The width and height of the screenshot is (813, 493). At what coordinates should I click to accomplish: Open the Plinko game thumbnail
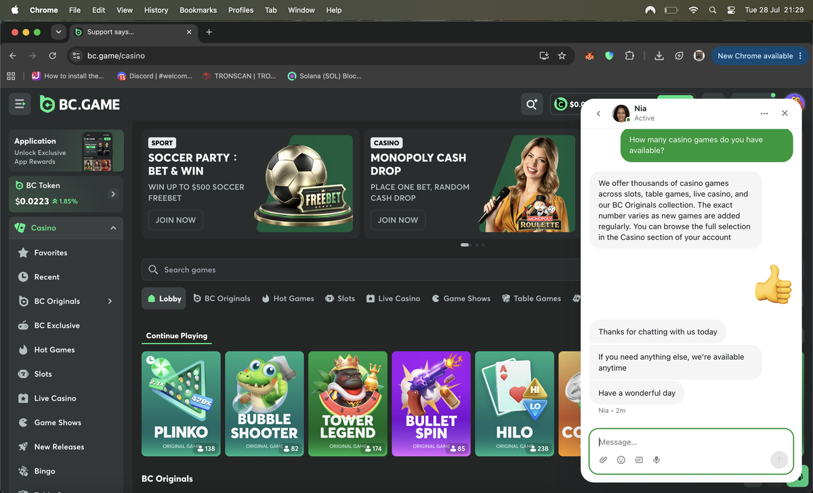tap(181, 404)
